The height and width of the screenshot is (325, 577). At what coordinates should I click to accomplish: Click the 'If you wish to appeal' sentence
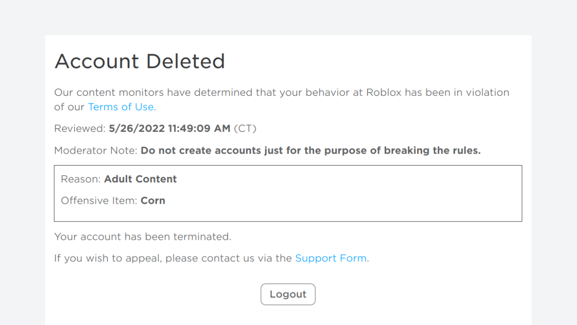(x=212, y=258)
